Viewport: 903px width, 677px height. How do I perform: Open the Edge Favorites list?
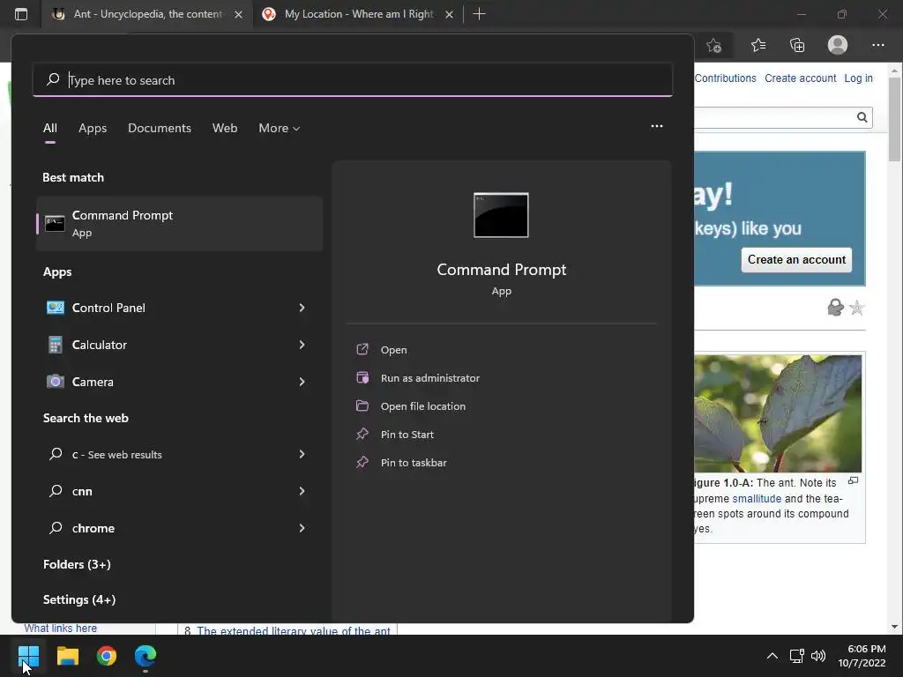[757, 45]
